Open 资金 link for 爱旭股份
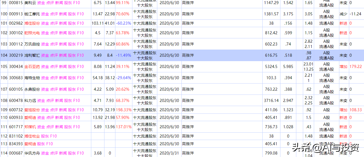Screen dimensions: 364x157 tap(45, 110)
